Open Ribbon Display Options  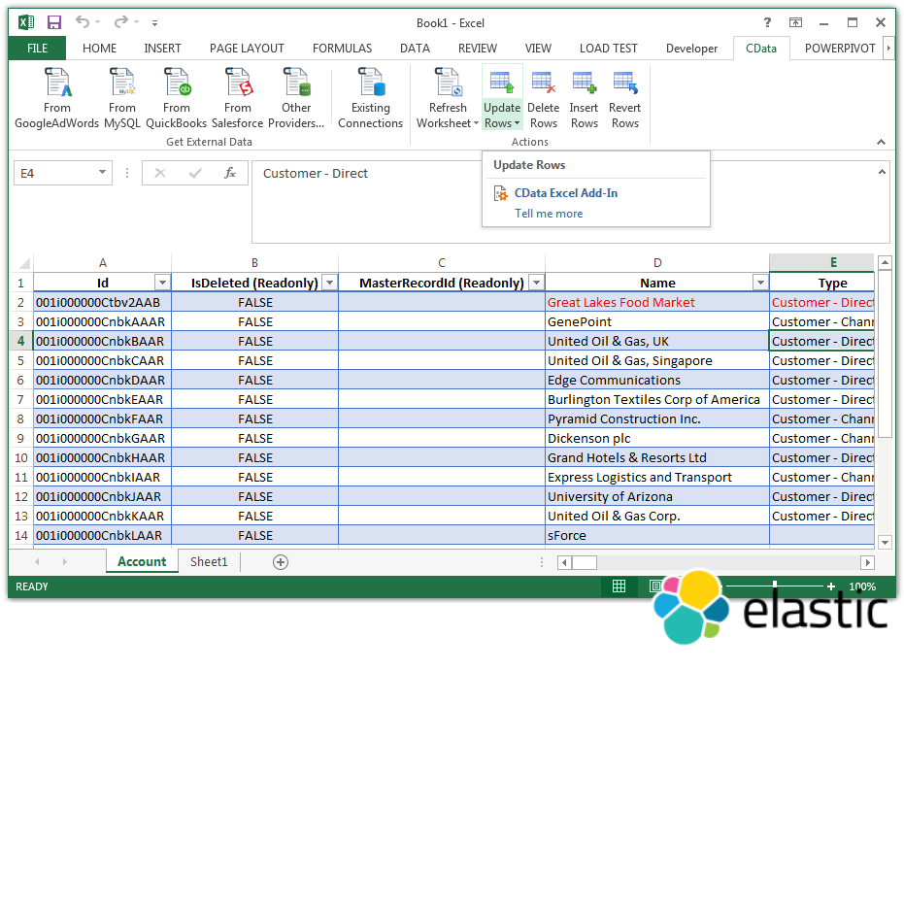point(795,22)
